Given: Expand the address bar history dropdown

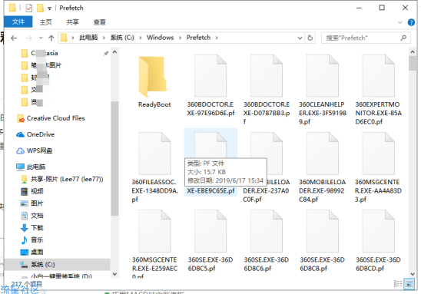Looking at the screenshot, I should (300, 38).
